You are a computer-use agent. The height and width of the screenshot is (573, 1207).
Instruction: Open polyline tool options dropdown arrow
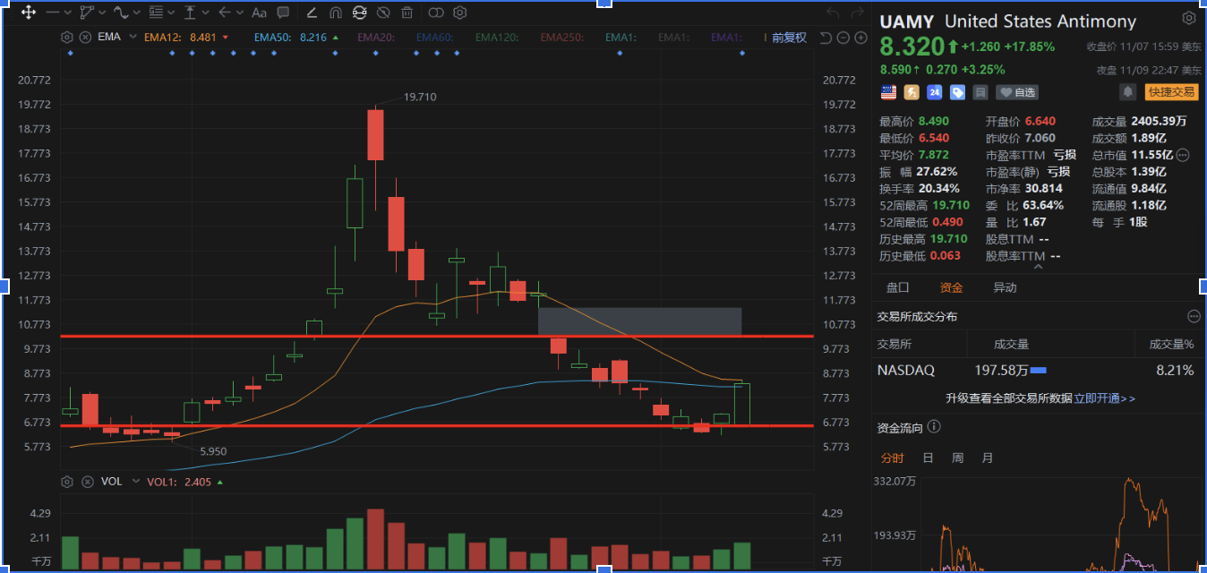(x=102, y=13)
